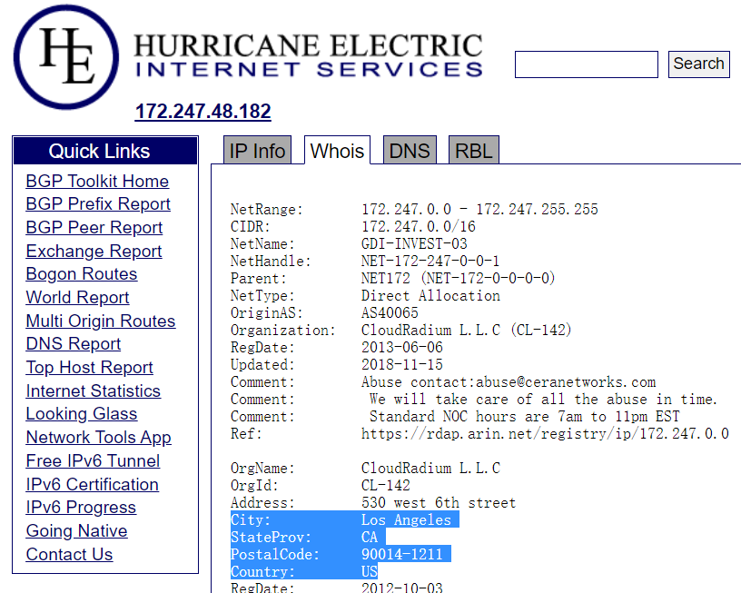Open BGP Prefix Report link

(98, 204)
